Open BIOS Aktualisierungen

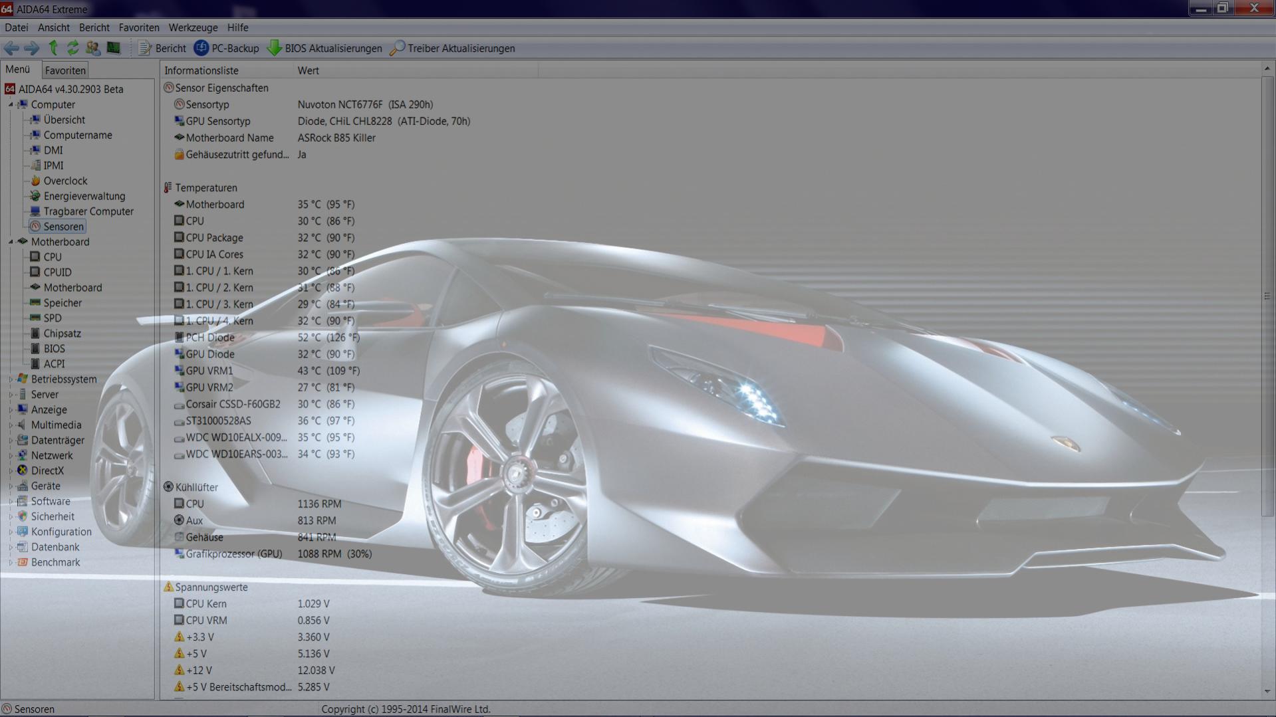point(324,48)
